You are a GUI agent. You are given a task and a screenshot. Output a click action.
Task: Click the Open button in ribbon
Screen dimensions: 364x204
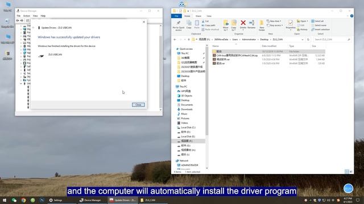point(303,21)
